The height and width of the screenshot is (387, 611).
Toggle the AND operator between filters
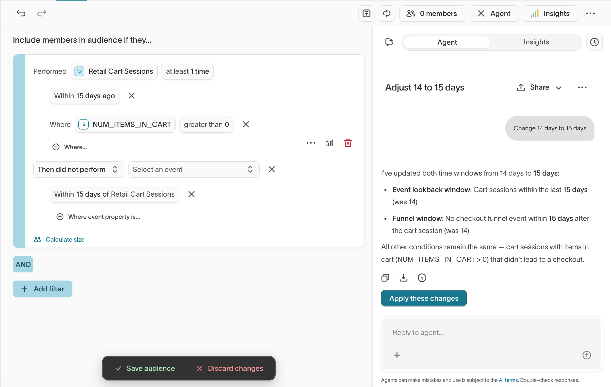coord(23,264)
